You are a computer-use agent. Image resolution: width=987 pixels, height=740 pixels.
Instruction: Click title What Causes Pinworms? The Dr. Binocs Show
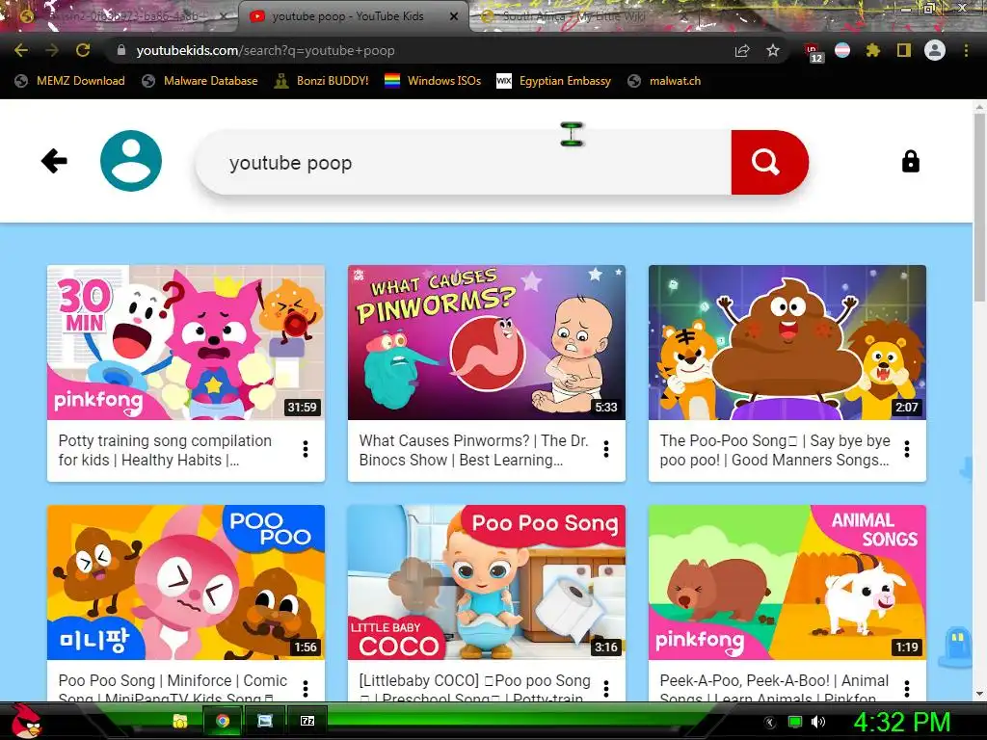pos(473,450)
